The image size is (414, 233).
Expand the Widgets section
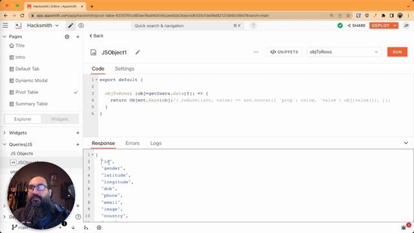5,133
